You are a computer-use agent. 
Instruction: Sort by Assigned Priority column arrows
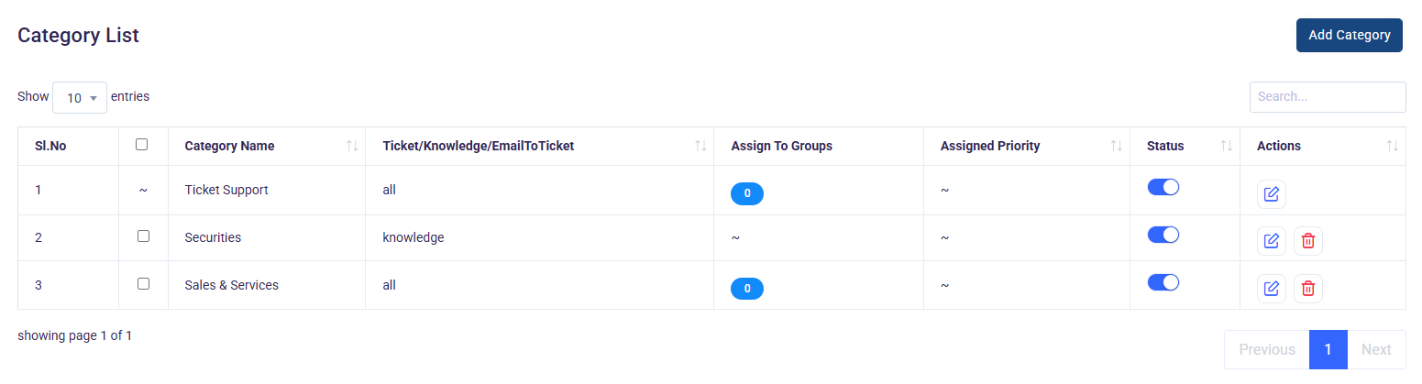click(1116, 147)
